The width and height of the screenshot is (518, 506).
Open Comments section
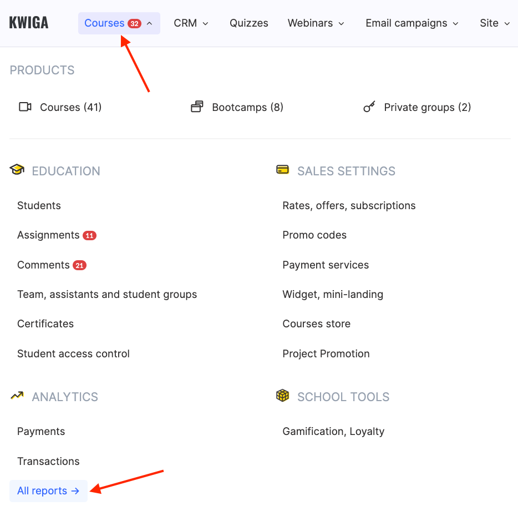tap(43, 265)
